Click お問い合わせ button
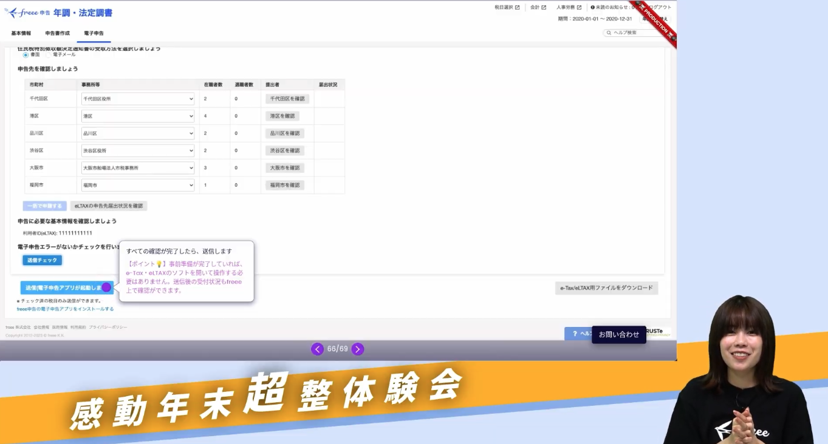The image size is (828, 444). coord(619,334)
